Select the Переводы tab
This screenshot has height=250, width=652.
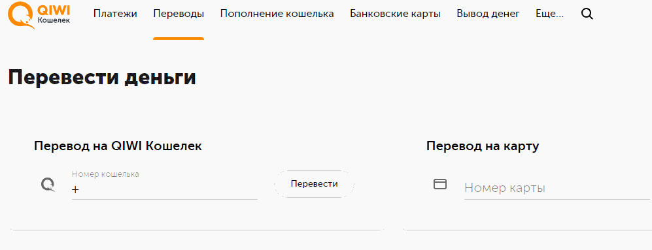point(179,14)
